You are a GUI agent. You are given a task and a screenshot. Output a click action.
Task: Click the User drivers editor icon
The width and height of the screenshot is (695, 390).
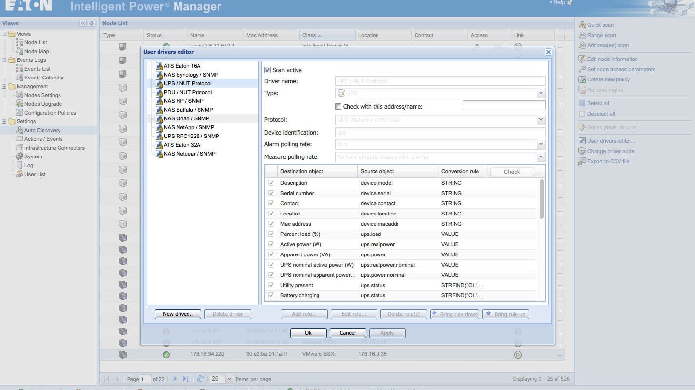click(x=582, y=141)
